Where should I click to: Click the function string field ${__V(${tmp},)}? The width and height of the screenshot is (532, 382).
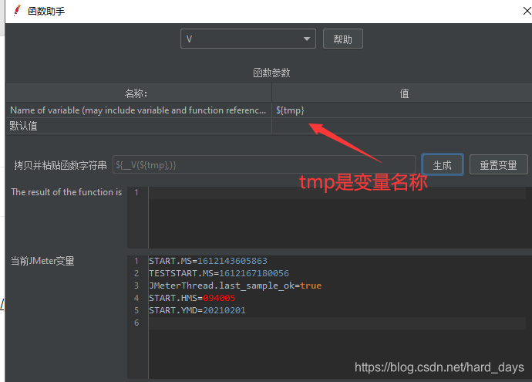(x=264, y=165)
